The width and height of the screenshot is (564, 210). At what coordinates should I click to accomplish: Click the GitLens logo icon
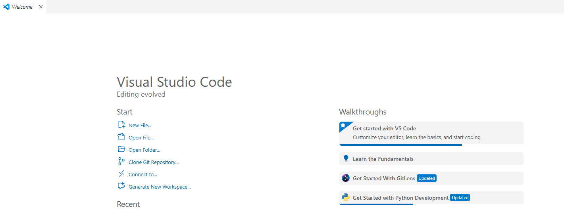346,178
